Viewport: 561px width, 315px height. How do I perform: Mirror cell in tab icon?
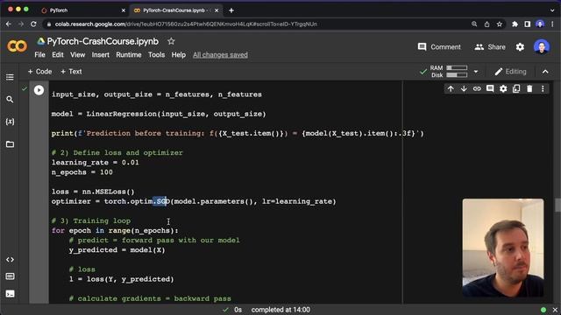click(x=516, y=89)
